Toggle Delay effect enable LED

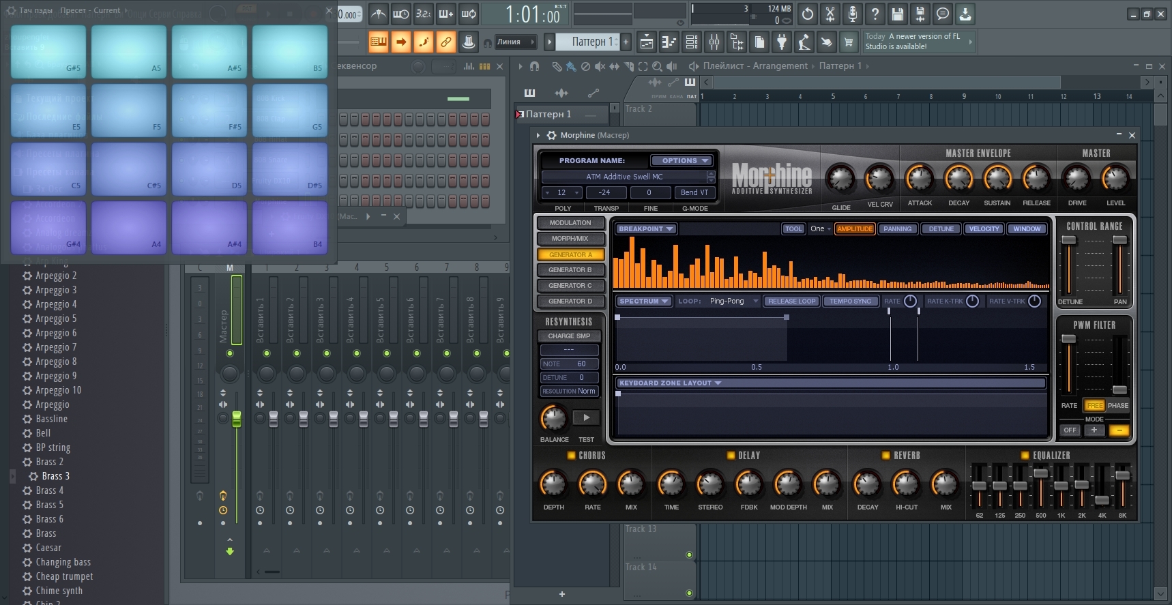point(731,455)
